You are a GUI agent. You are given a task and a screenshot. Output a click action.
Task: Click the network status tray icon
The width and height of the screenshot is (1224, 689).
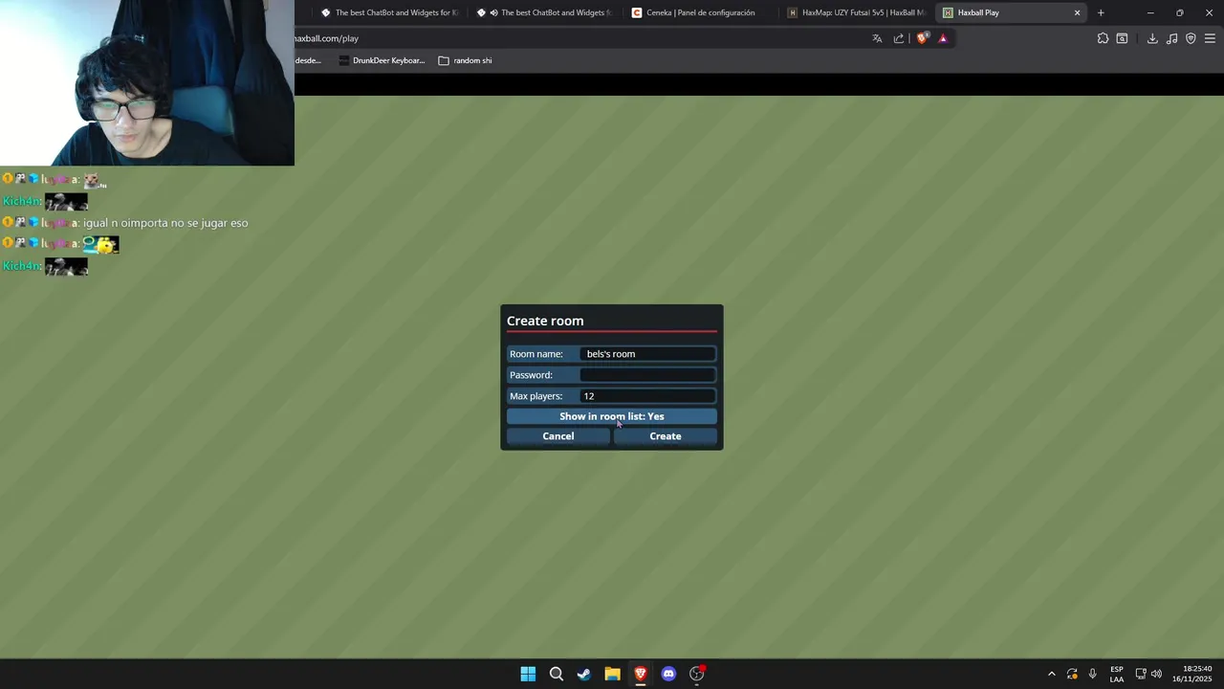coord(1141,674)
